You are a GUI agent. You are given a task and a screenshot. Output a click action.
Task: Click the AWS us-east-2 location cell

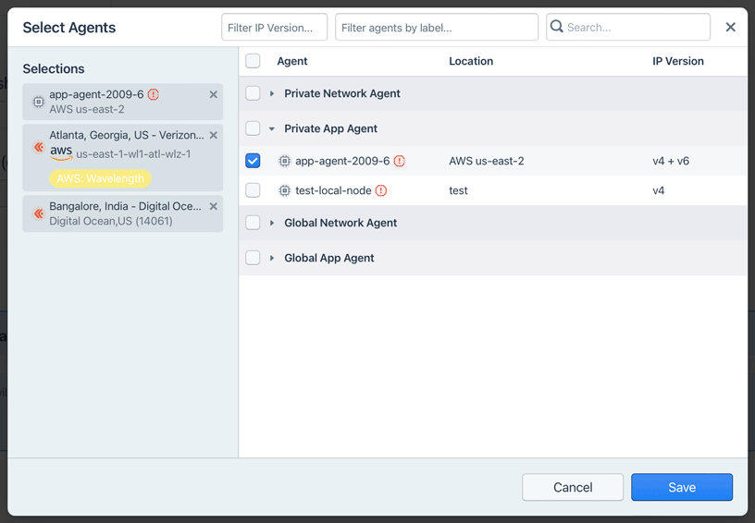point(487,161)
